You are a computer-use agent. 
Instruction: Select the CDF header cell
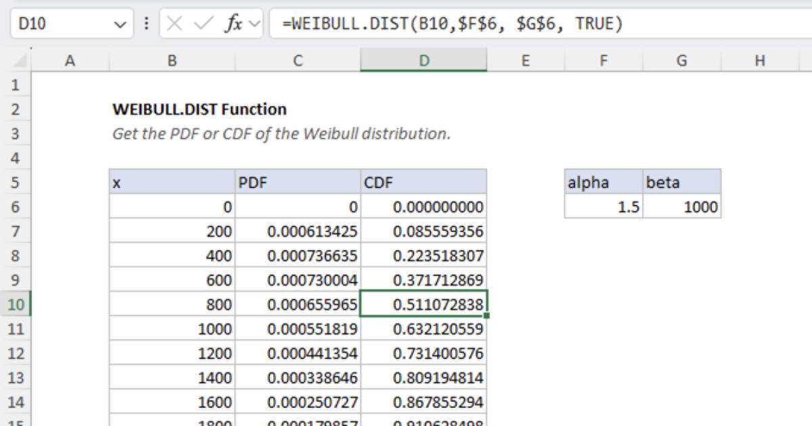pos(424,182)
